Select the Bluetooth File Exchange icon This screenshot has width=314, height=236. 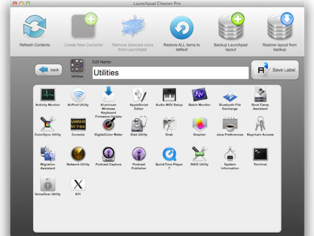(x=230, y=95)
